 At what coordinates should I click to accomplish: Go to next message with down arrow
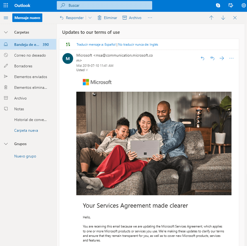(223, 18)
